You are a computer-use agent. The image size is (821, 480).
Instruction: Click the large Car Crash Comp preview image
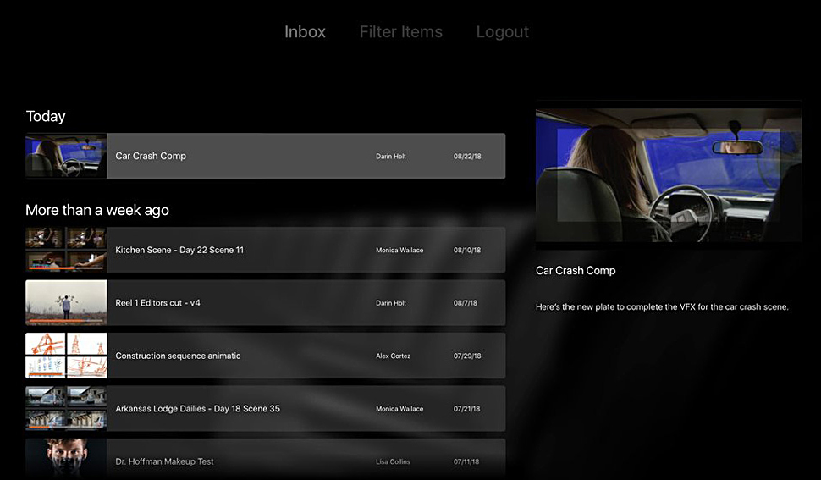[668, 175]
